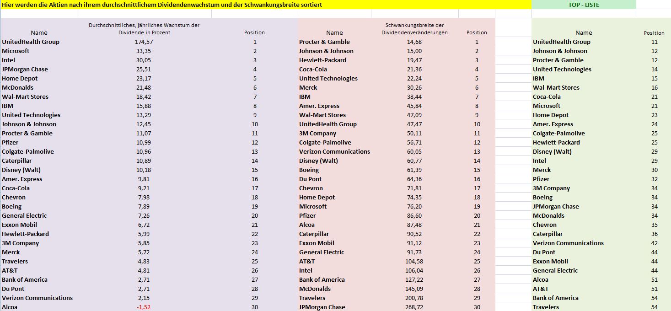Click the cell with 60,05
671x311 pixels.
[x=414, y=151]
